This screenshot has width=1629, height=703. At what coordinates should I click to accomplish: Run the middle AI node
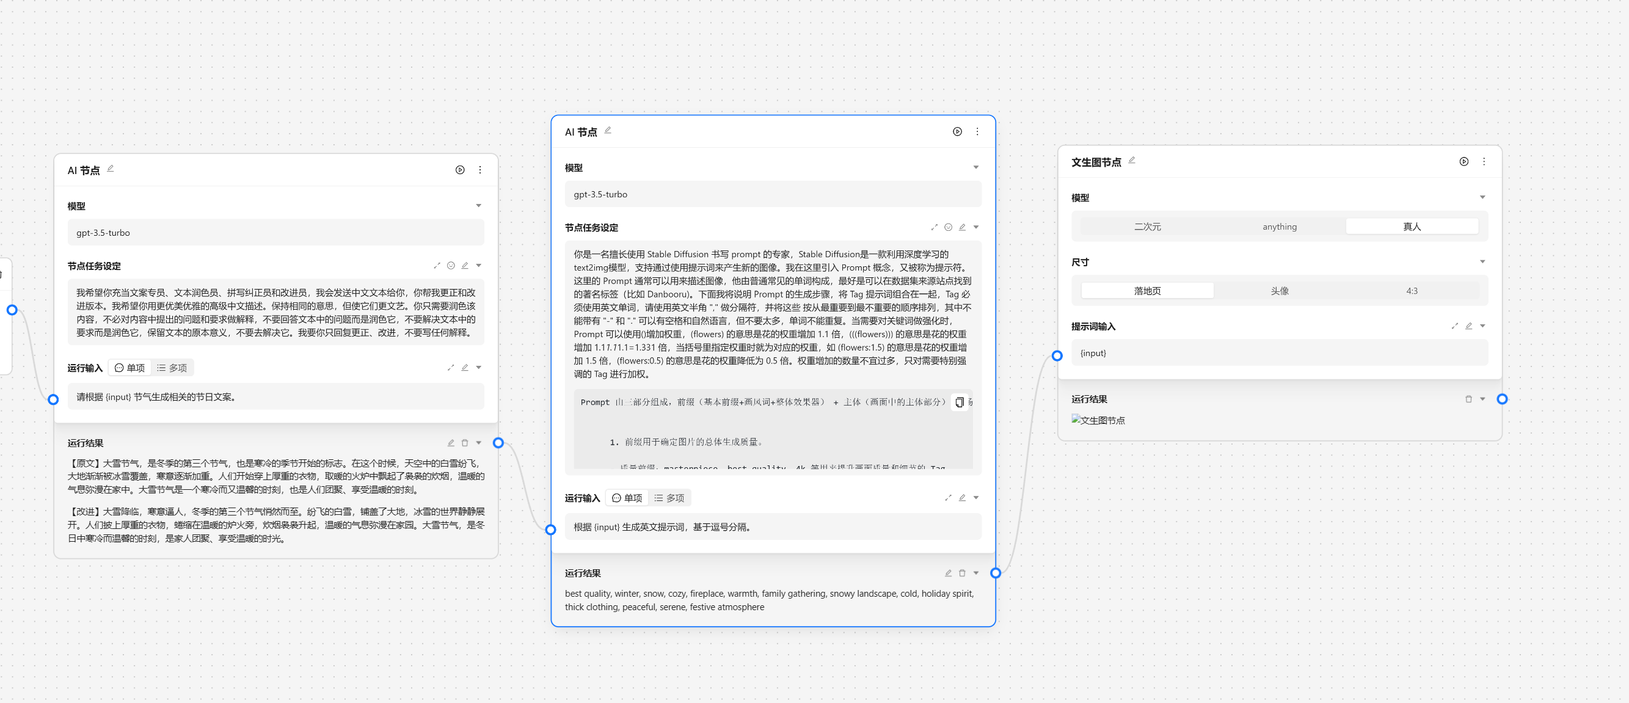point(957,131)
